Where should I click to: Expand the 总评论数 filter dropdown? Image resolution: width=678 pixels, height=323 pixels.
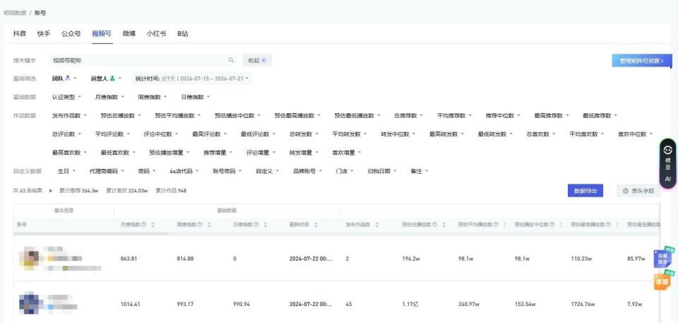[66, 134]
